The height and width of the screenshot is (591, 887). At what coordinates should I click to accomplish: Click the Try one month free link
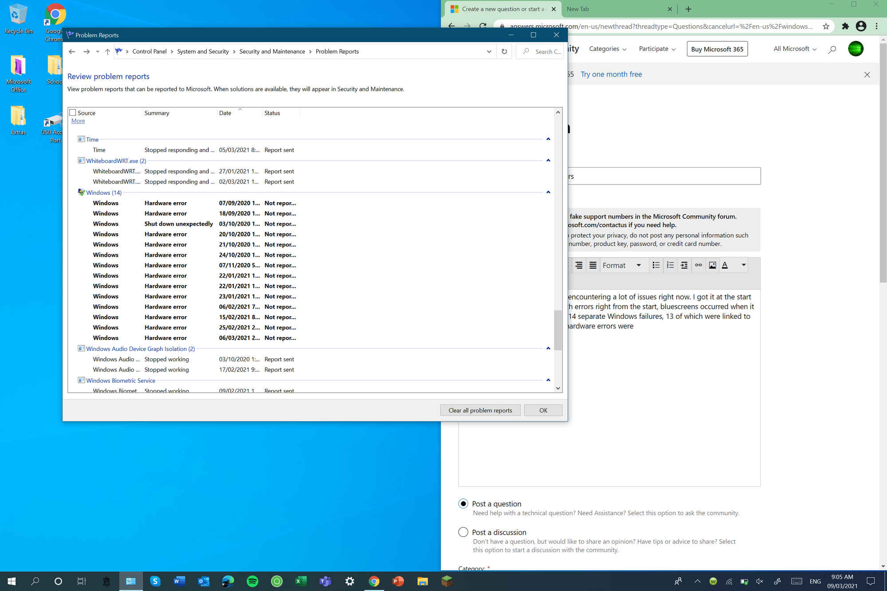(611, 74)
